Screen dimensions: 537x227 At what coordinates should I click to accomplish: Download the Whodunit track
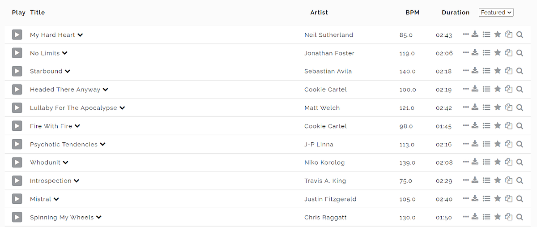(x=475, y=162)
